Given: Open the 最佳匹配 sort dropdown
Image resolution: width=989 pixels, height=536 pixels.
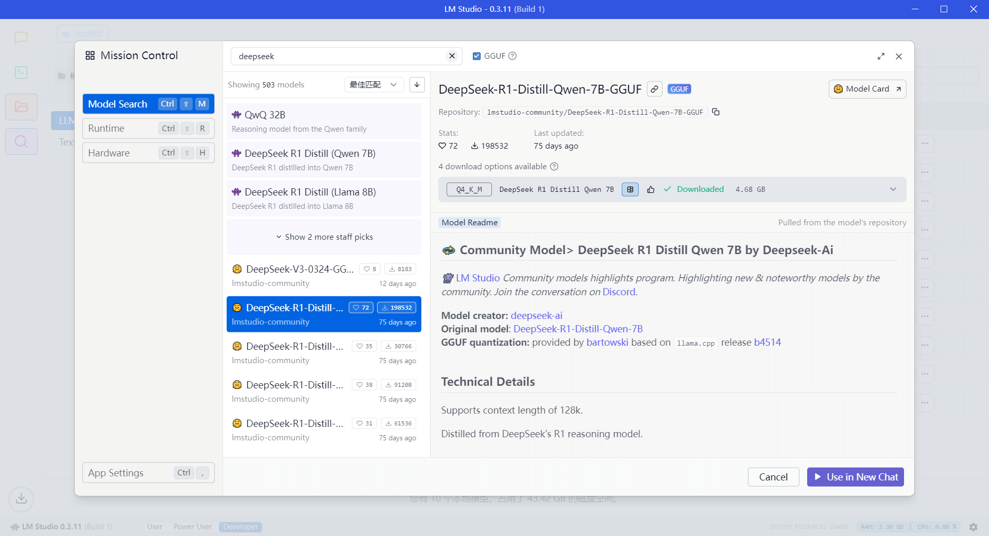Looking at the screenshot, I should [373, 85].
